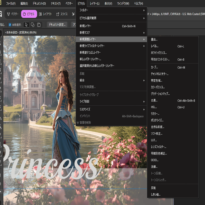Select 明るさ/コントラスト... adjustment
The width and height of the screenshot is (205, 205).
[173, 59]
